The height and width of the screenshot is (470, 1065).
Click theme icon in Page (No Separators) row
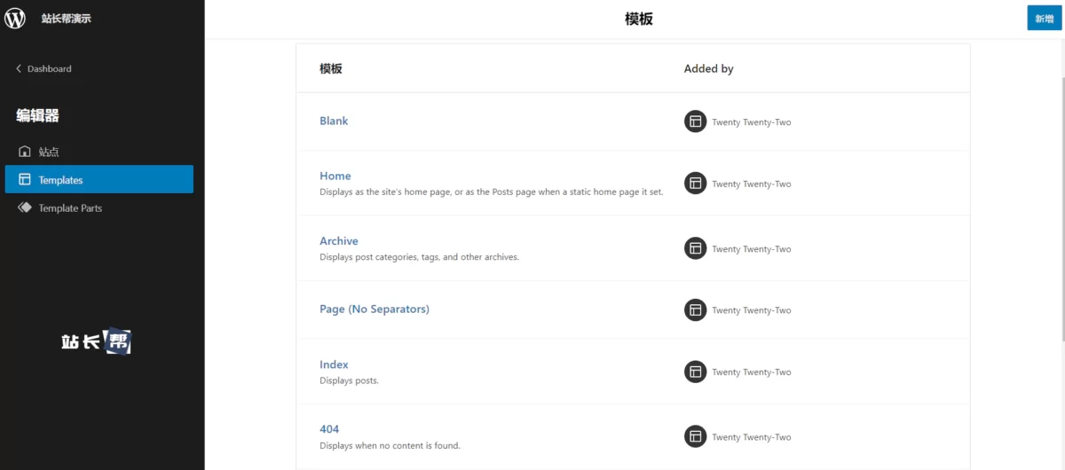pos(695,309)
